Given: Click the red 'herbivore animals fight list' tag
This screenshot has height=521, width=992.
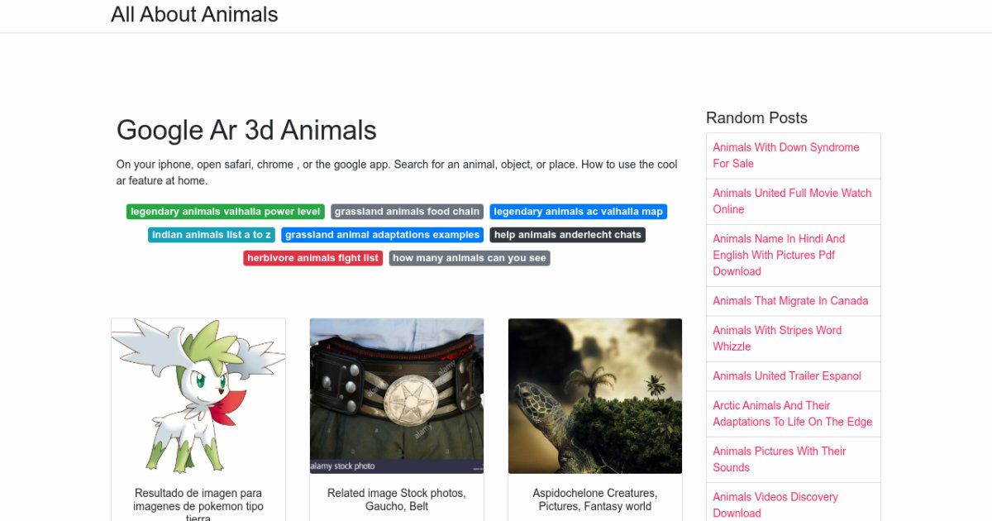Looking at the screenshot, I should pos(312,258).
